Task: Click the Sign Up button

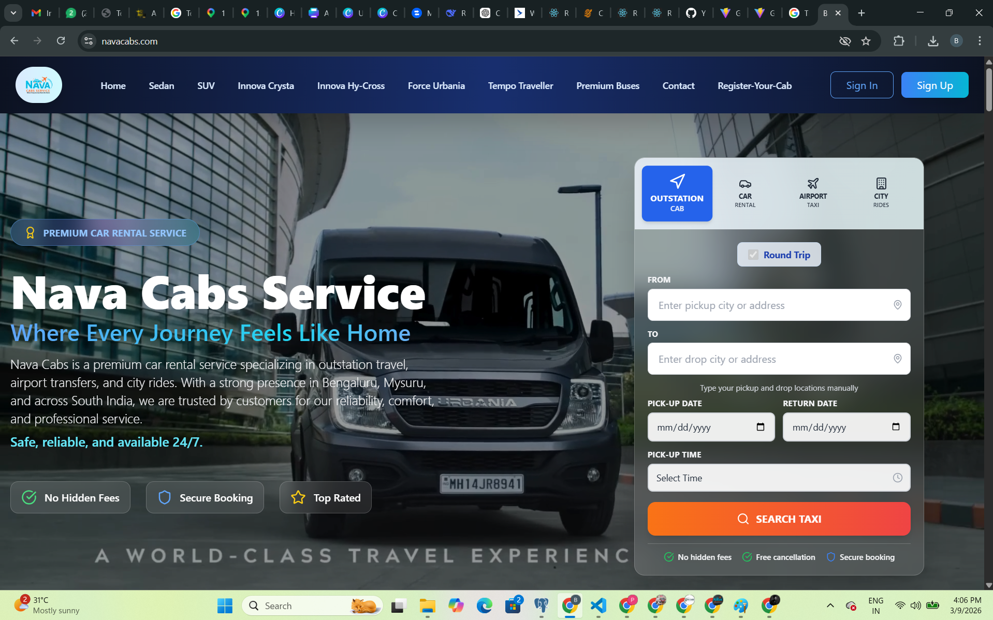Action: (934, 85)
